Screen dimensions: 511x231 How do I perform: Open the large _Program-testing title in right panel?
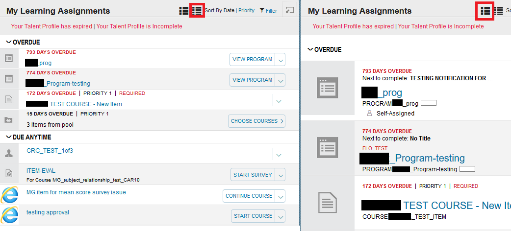pos(427,158)
